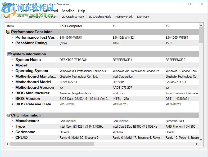Switch to the CPU Mark tab

[51, 17]
